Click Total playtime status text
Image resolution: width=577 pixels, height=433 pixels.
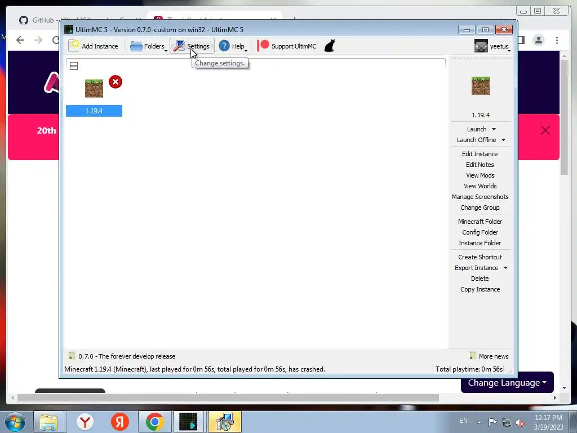(x=469, y=369)
